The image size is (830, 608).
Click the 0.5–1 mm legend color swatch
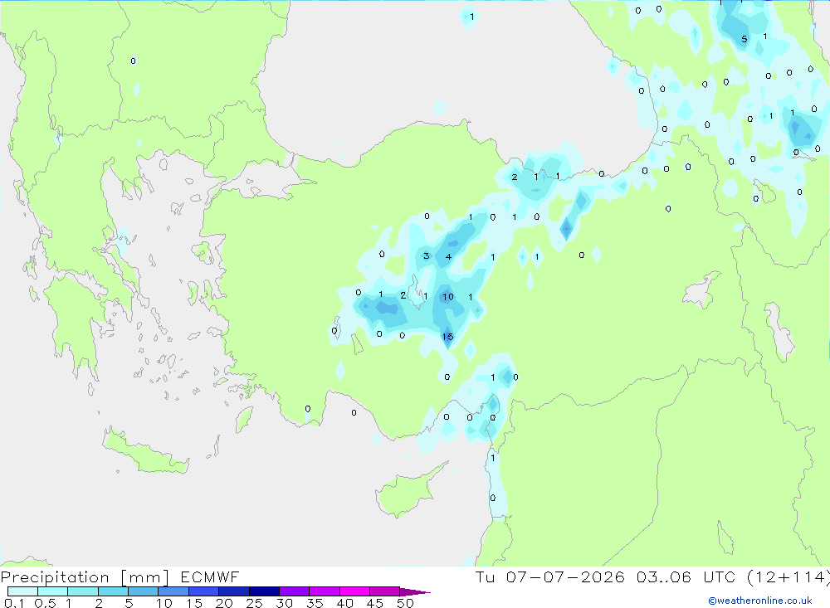point(52,591)
